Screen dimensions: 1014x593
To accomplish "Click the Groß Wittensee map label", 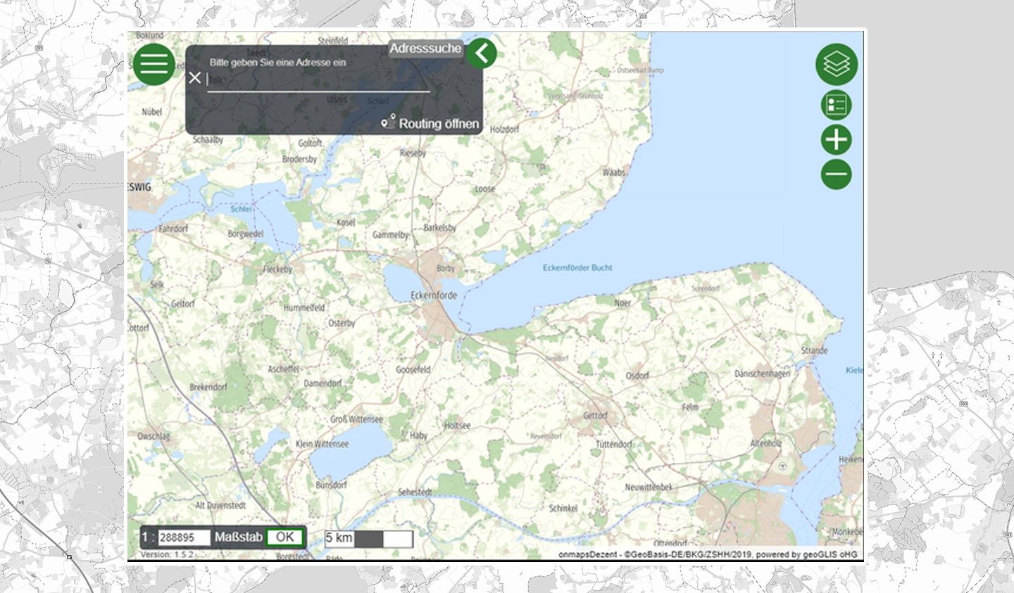I will coord(357,419).
